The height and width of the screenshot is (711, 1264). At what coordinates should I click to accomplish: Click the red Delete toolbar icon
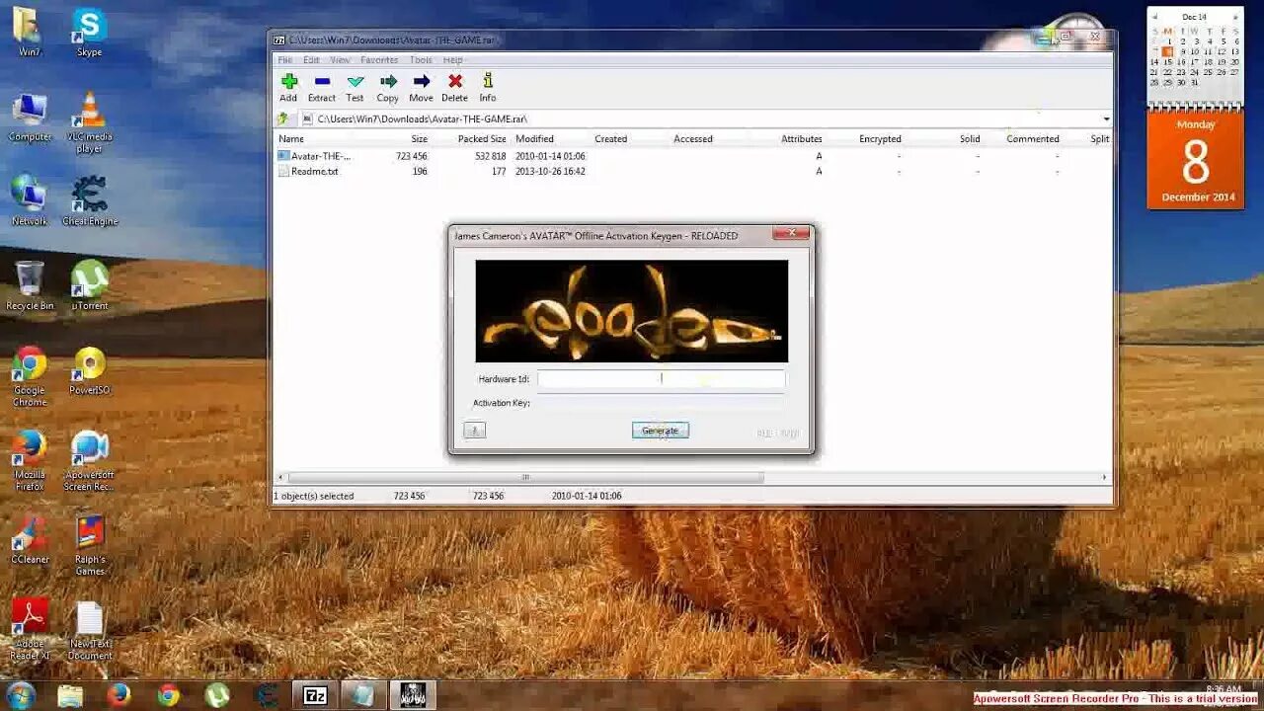454,87
